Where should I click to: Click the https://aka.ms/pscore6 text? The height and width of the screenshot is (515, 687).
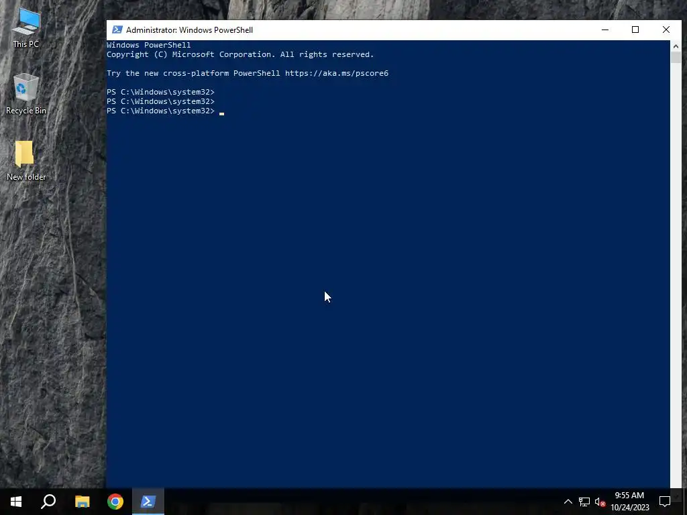click(x=337, y=73)
